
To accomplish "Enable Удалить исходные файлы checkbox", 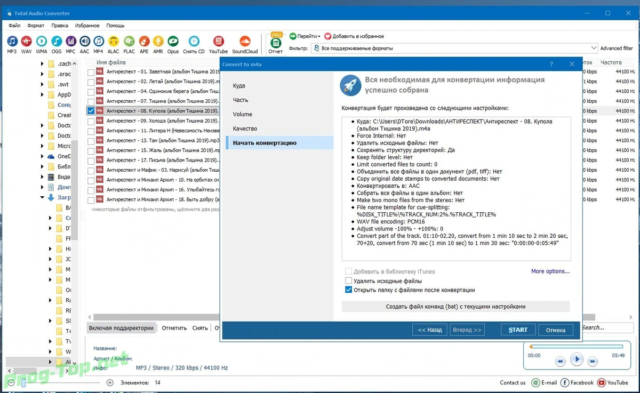I will coord(349,280).
